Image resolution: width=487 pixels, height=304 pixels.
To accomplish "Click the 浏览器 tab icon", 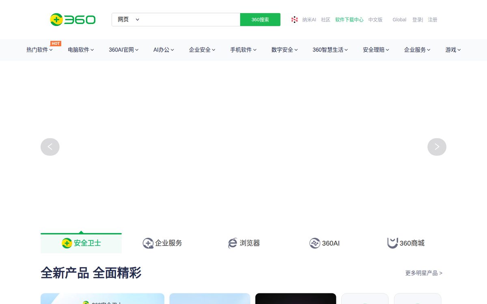I will pyautogui.click(x=233, y=243).
